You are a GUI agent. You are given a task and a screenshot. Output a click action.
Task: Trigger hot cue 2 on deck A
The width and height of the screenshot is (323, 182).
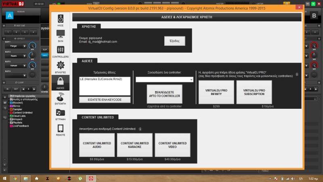point(17,32)
